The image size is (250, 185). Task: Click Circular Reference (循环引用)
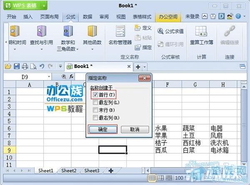(170, 44)
